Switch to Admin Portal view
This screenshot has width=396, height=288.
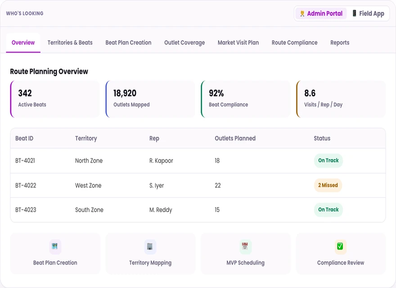coord(321,13)
